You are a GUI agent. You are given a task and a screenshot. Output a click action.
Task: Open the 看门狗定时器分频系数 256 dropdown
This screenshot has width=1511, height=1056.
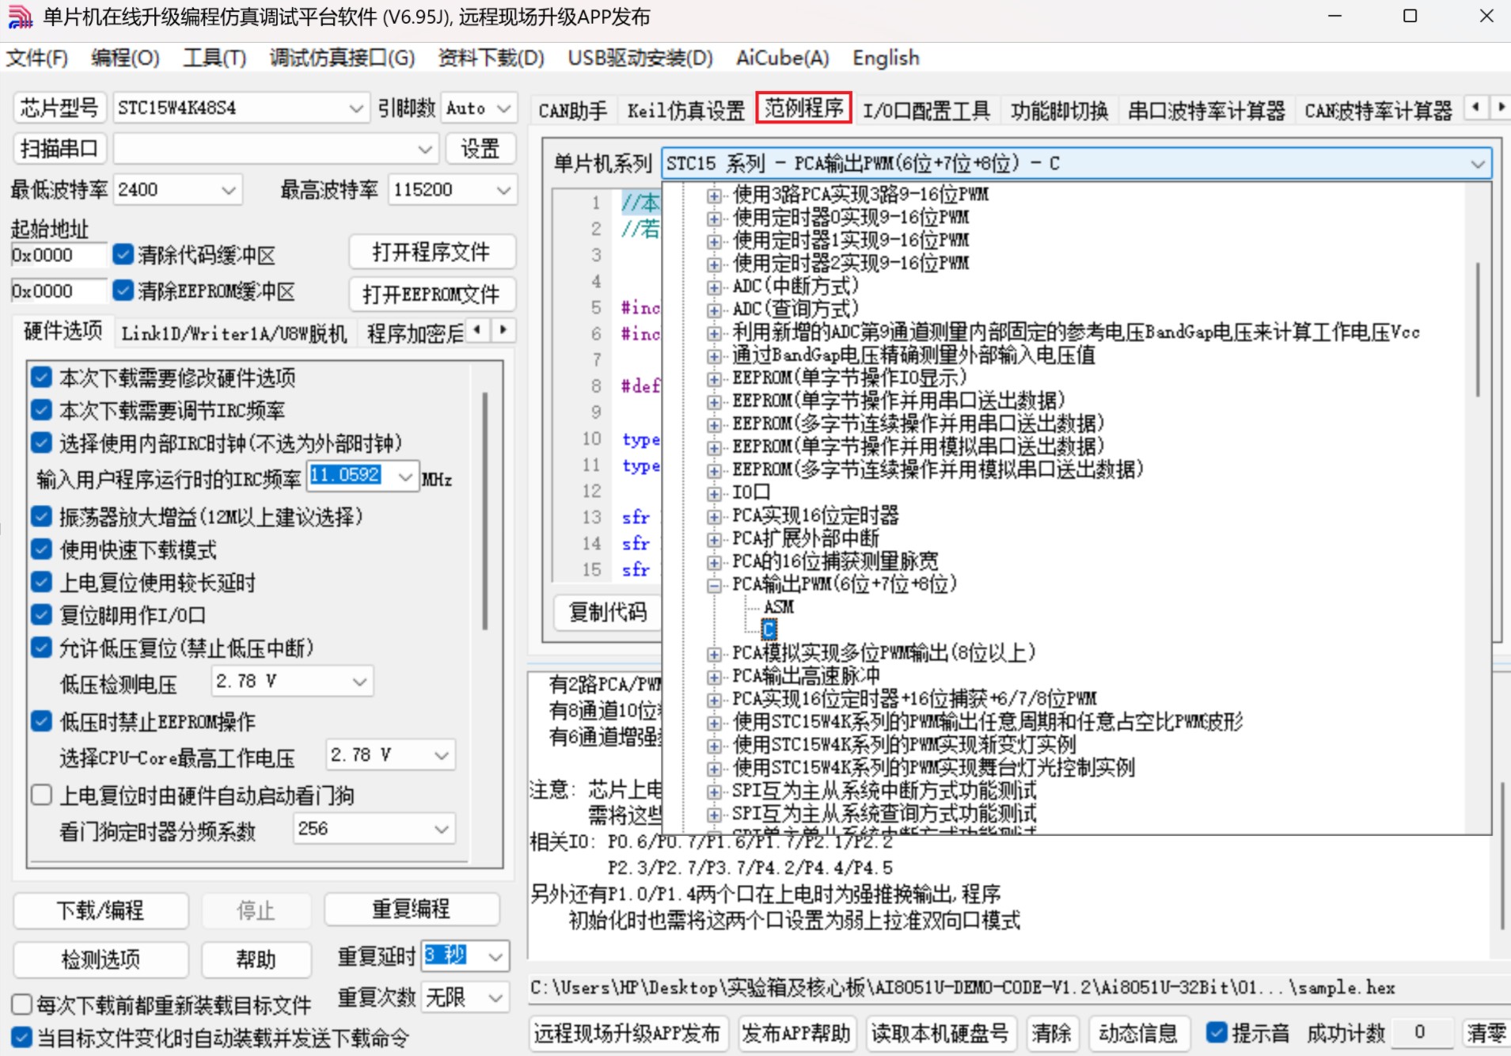click(x=374, y=829)
